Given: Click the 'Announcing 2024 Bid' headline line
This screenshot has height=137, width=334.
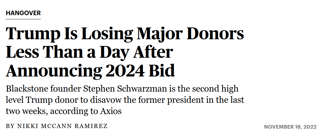Looking at the screenshot, I should coord(90,71).
